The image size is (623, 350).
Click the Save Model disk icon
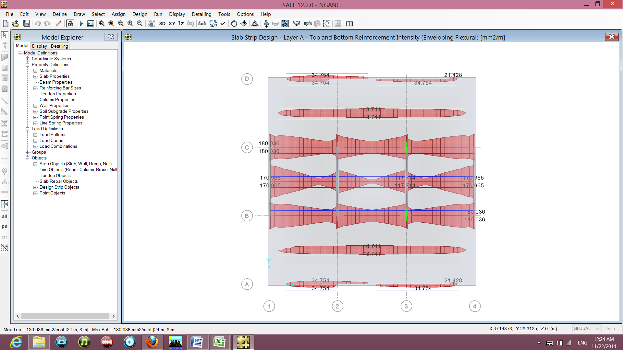point(27,24)
